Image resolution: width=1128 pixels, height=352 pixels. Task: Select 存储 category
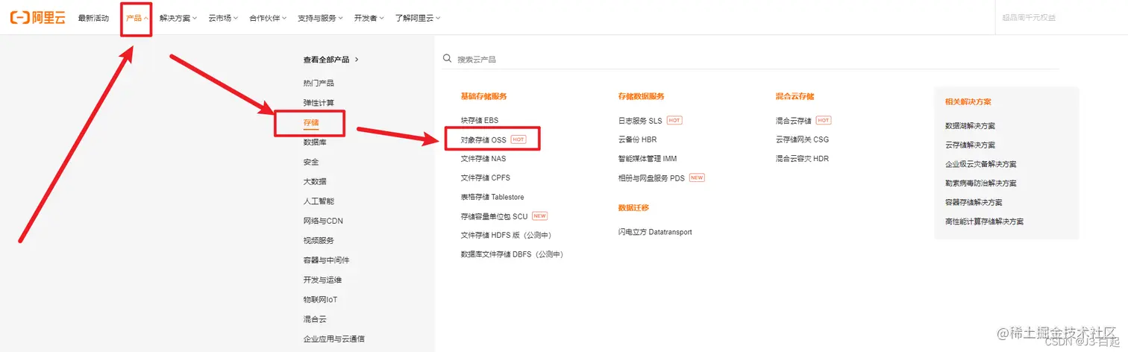310,122
